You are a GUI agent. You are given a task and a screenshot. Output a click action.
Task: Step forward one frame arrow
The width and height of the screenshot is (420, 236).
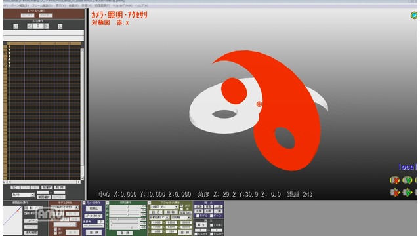click(47, 26)
